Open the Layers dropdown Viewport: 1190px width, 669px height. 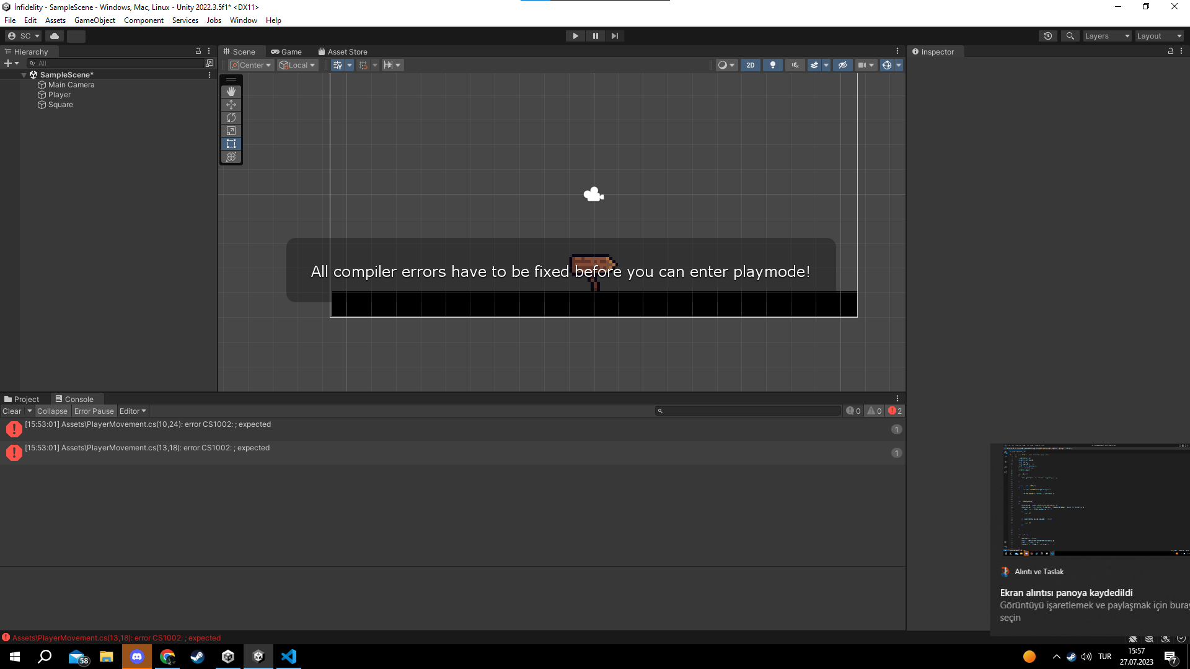pyautogui.click(x=1107, y=36)
